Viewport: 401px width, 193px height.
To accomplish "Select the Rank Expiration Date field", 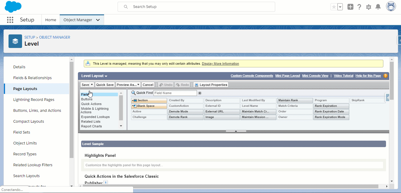I will (x=331, y=112).
